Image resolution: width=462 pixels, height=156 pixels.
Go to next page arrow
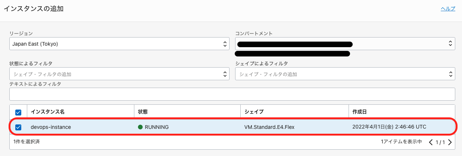[450, 142]
